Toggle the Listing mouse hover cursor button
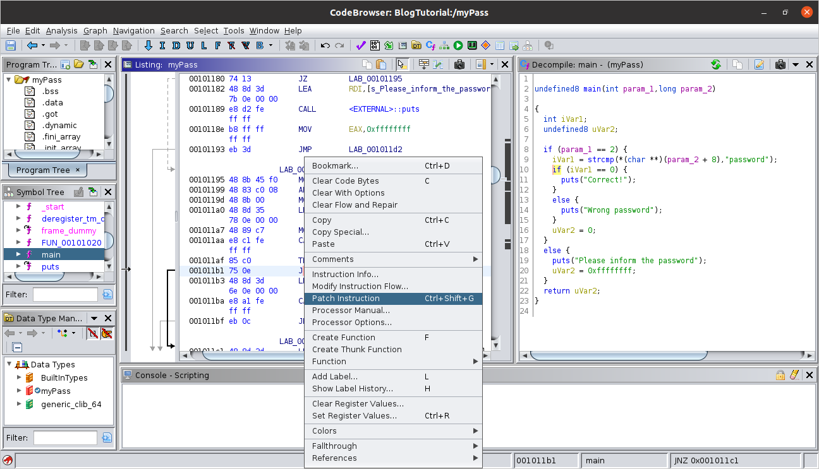 tap(402, 64)
